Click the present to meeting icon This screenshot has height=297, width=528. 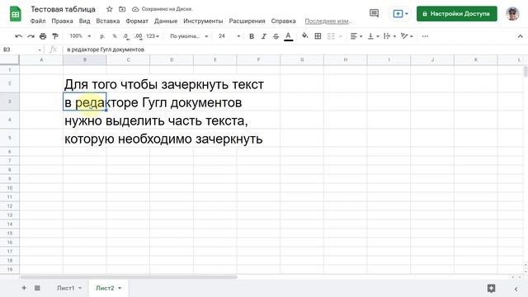point(398,14)
